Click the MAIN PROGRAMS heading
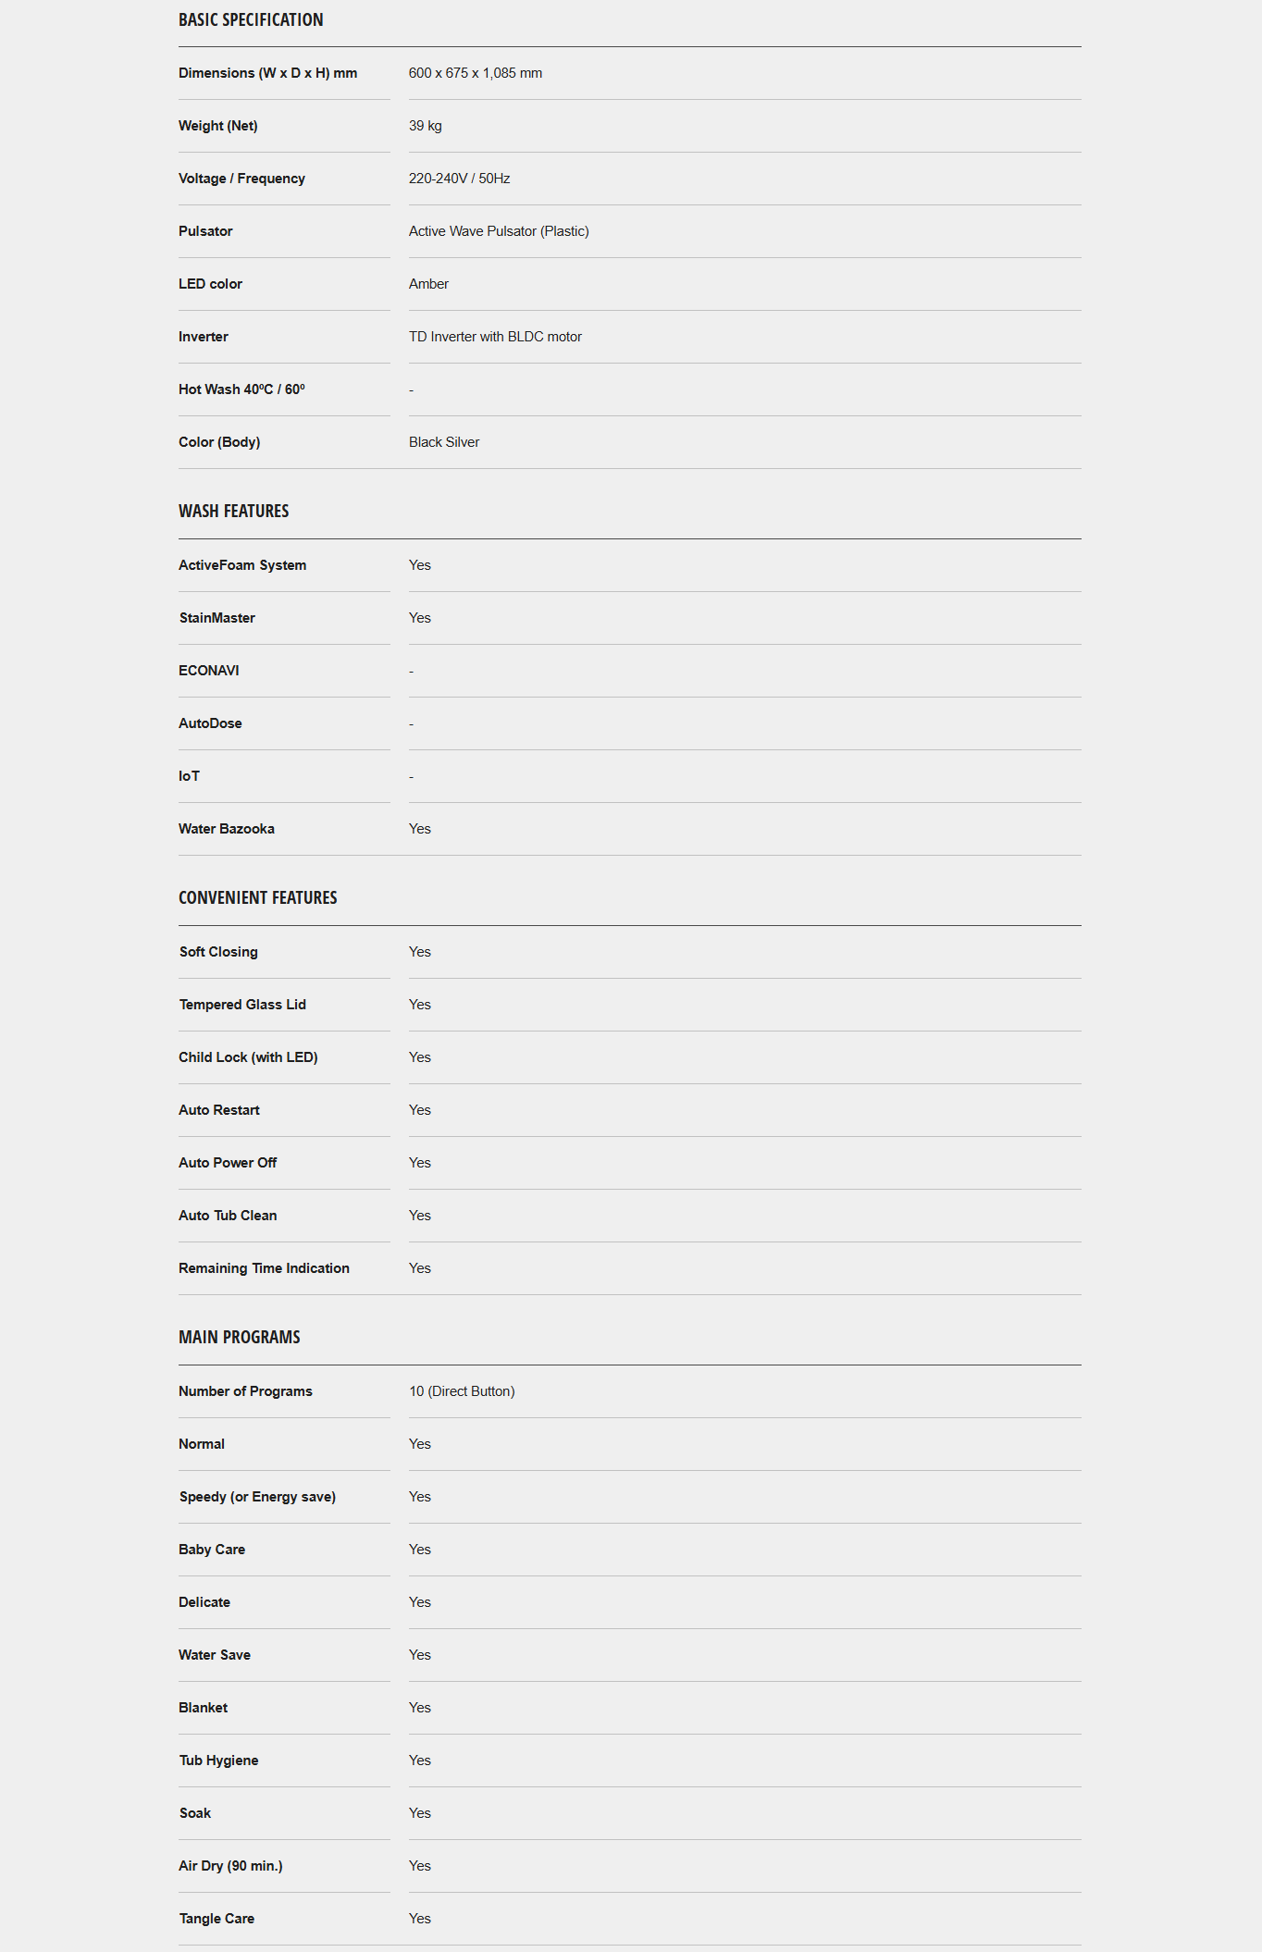The height and width of the screenshot is (1952, 1262). (x=240, y=1337)
